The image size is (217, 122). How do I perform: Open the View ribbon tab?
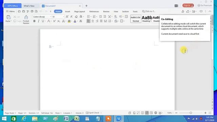(x=116, y=12)
